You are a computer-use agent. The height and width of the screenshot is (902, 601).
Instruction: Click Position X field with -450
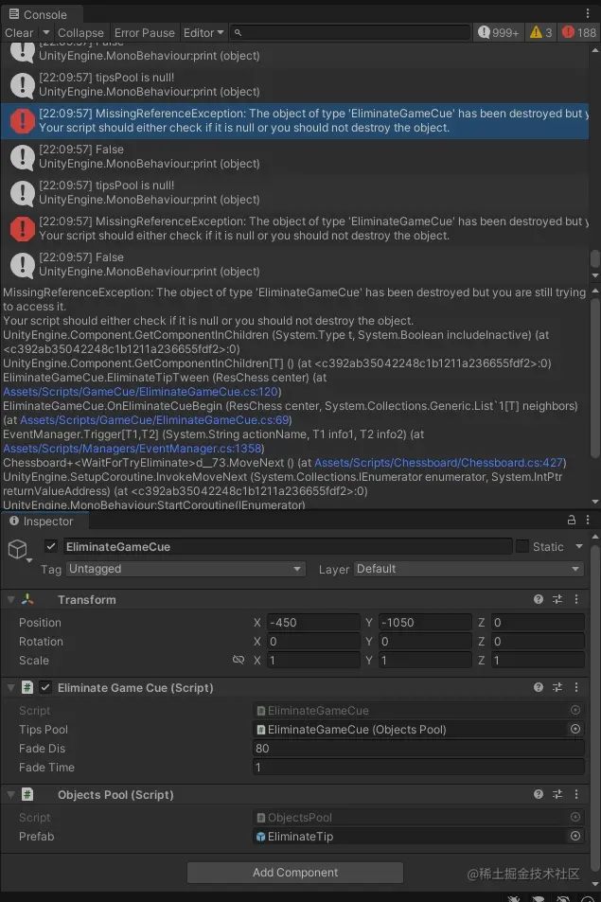click(313, 623)
